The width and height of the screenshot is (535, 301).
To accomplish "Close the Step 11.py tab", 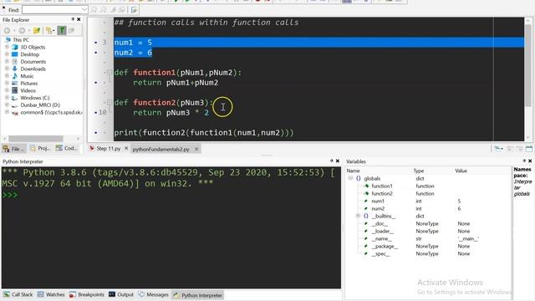I will 126,149.
